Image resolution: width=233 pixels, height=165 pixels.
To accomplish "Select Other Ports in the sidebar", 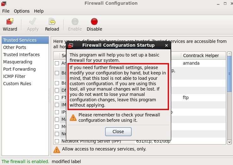I will tap(25, 47).
